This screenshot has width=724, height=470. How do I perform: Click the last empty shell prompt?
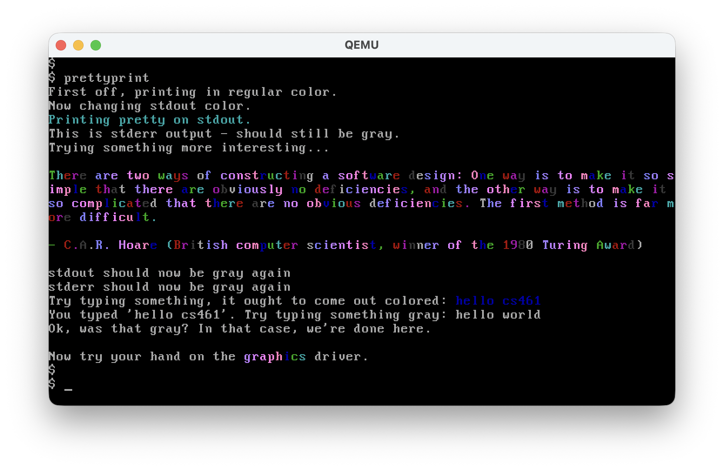point(52,384)
